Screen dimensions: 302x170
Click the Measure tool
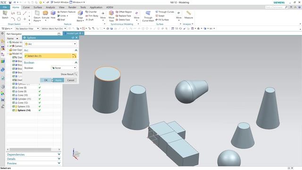tap(189, 13)
